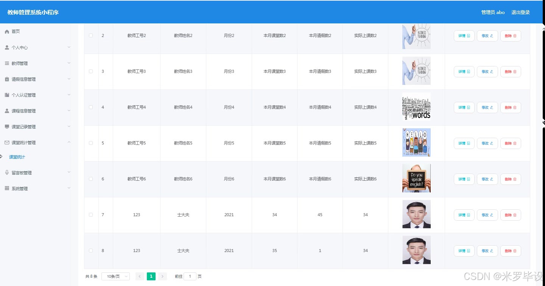Click the user icon beside 课程信息管理
The width and height of the screenshot is (545, 286).
pos(7,111)
